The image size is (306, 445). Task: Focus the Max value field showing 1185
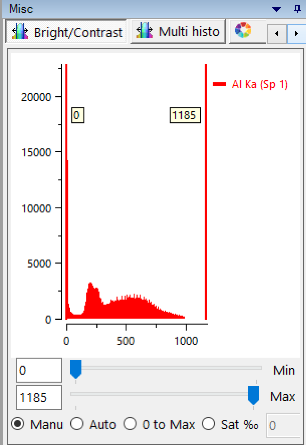point(39,398)
